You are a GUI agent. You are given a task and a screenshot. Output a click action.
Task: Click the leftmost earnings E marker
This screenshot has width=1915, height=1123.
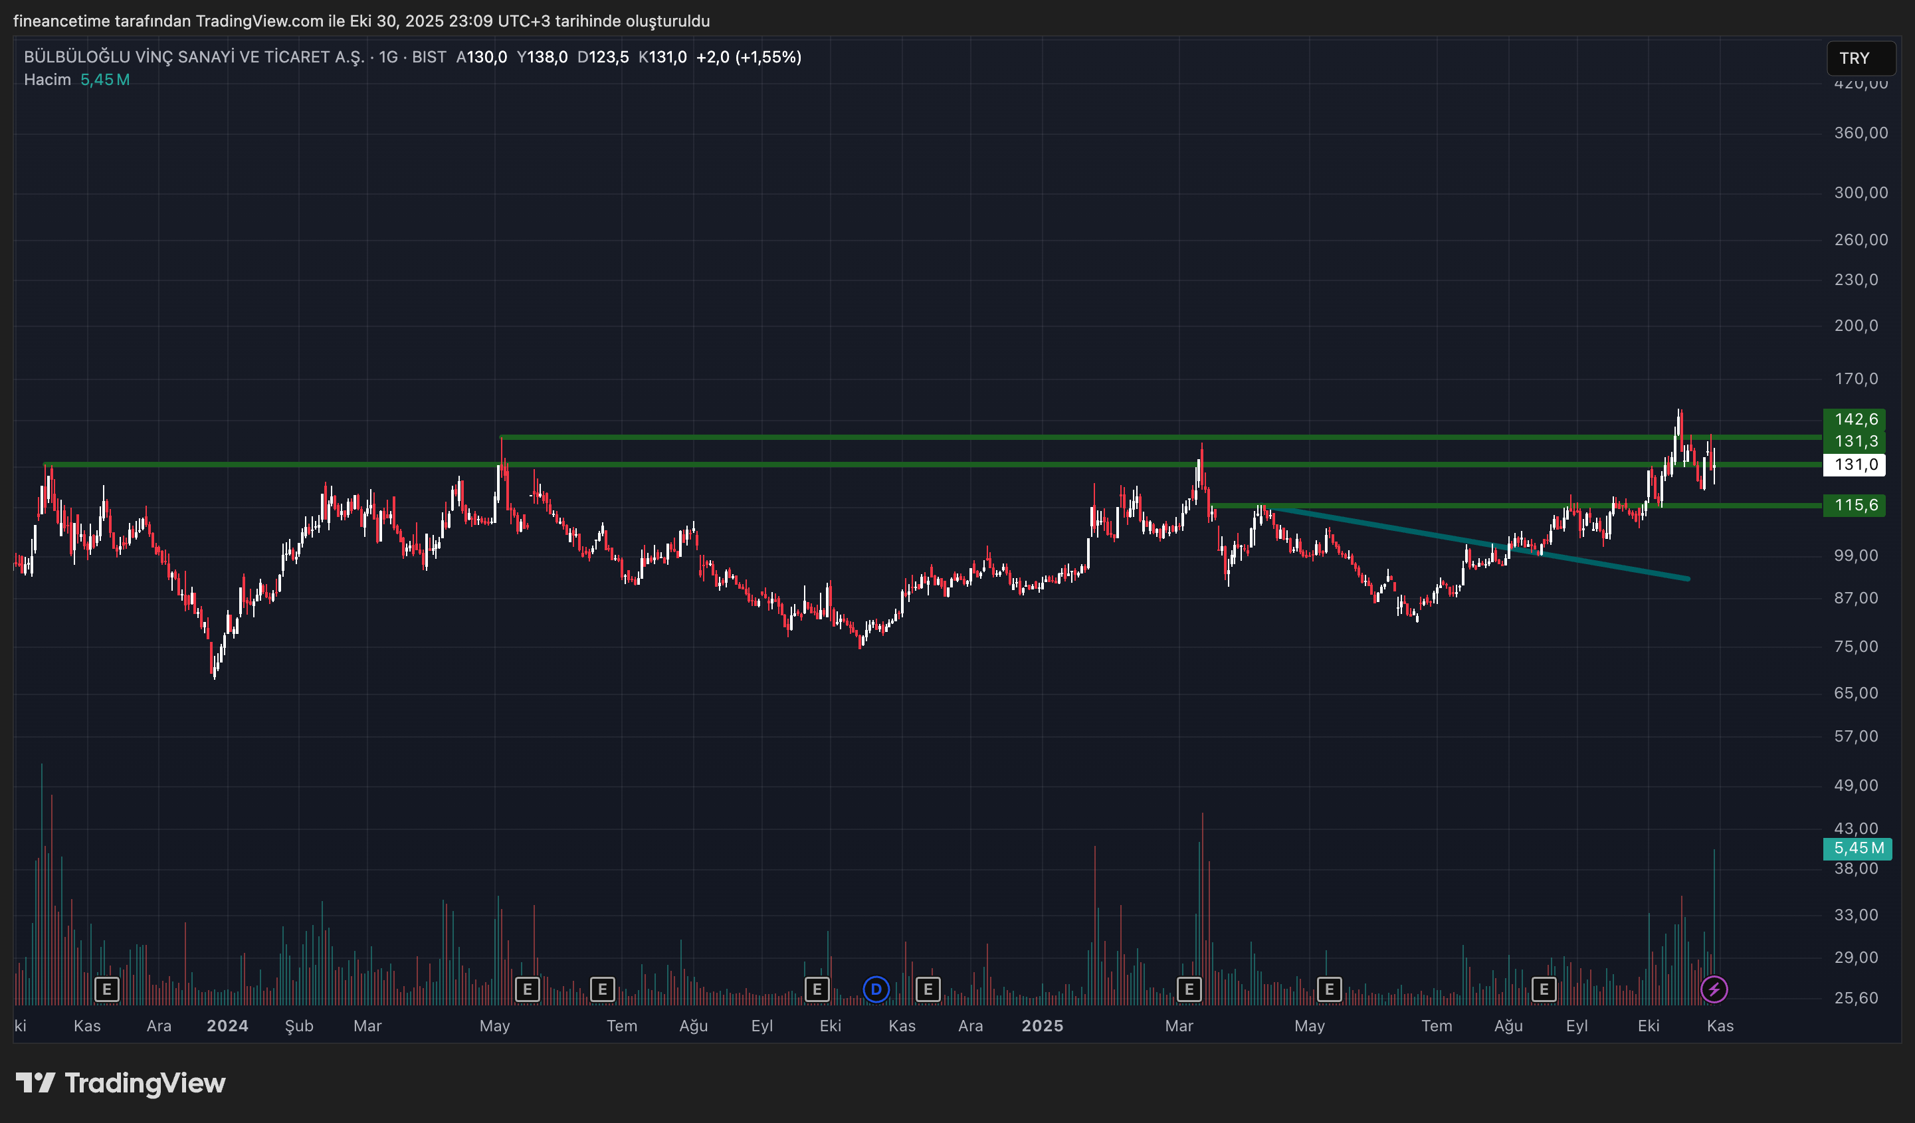(106, 989)
